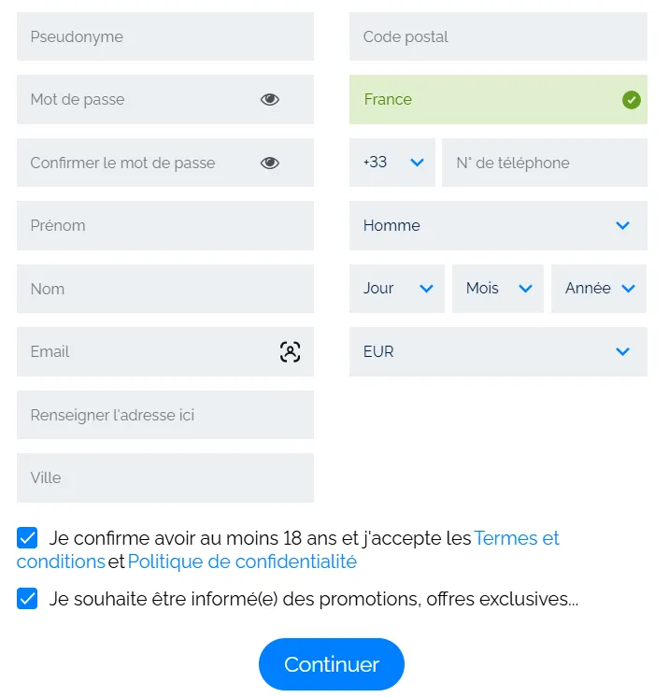The width and height of the screenshot is (669, 697).
Task: Expand the EUR currency dropdown
Action: [x=497, y=352]
